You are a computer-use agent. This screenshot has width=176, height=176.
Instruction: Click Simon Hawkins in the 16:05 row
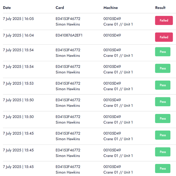[67, 24]
